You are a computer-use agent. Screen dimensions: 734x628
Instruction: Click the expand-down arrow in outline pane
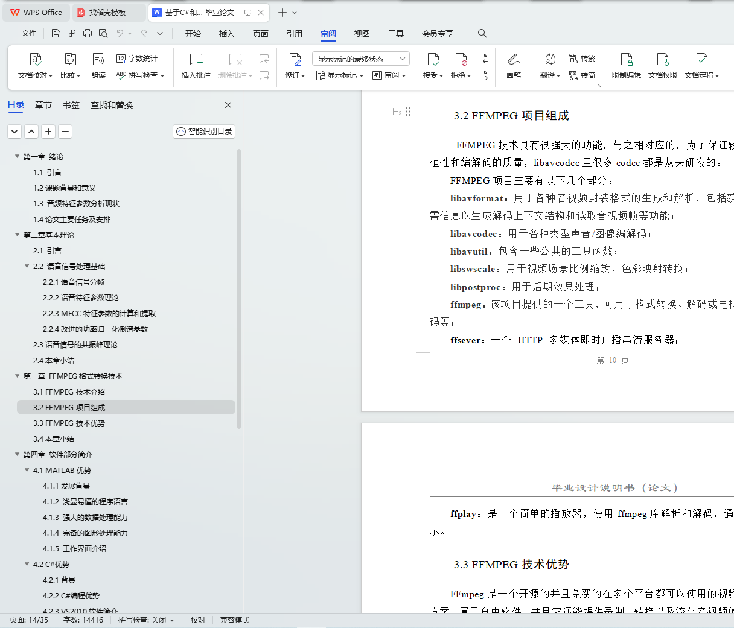[14, 132]
